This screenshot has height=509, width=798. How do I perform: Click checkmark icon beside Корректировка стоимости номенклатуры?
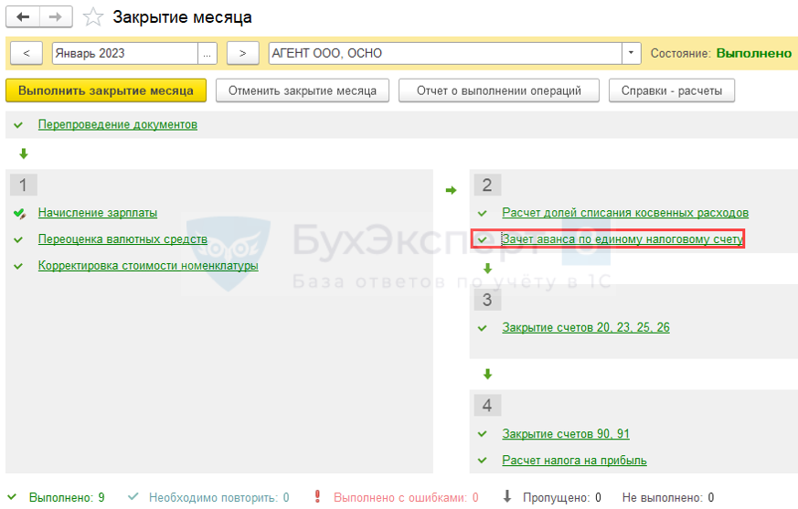(18, 266)
